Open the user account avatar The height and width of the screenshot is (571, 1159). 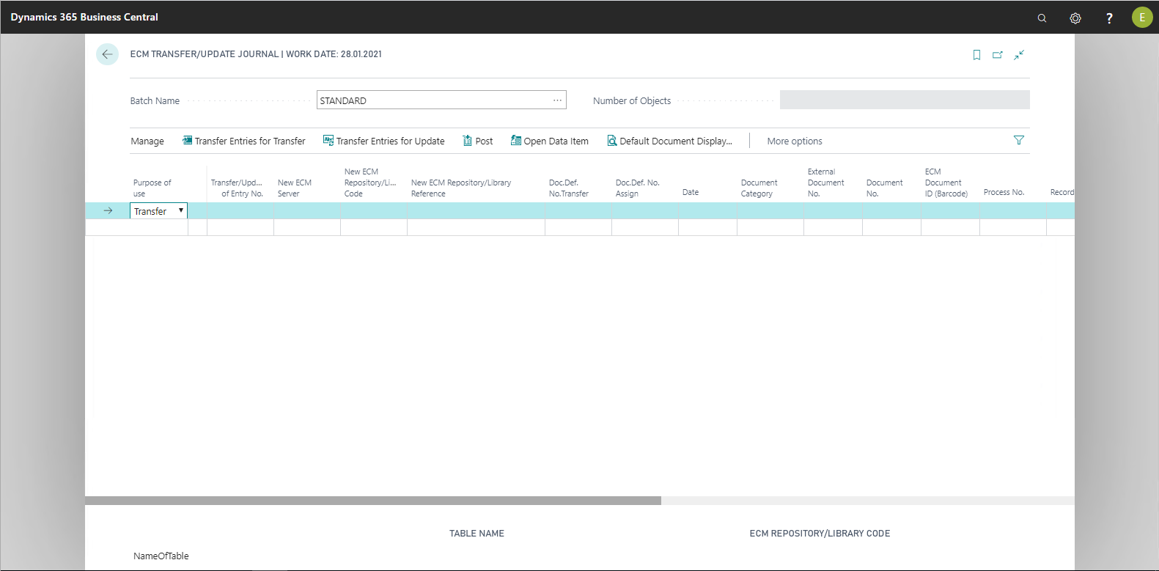(1141, 18)
